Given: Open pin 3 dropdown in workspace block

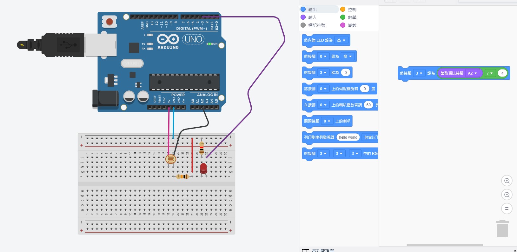Looking at the screenshot, I should coord(419,73).
